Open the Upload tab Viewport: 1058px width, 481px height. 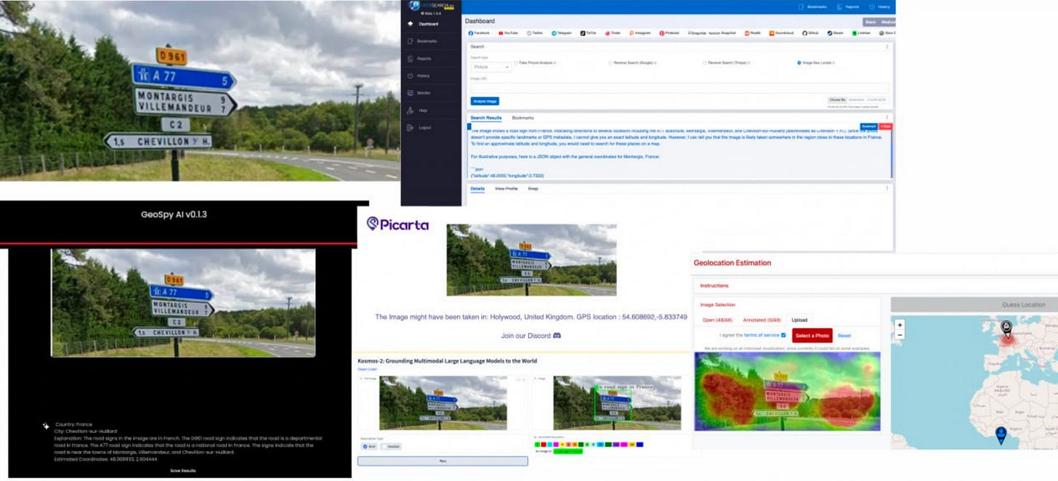(799, 320)
